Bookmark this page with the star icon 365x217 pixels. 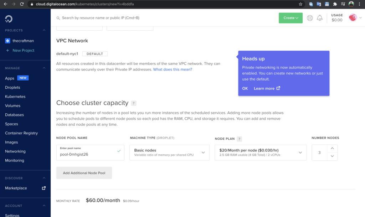[300, 4]
